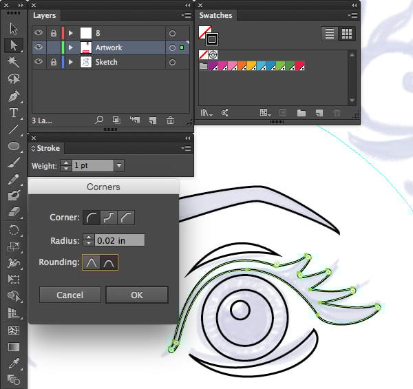Expand the Artwork layer triangle
The height and width of the screenshot is (389, 413).
[70, 48]
